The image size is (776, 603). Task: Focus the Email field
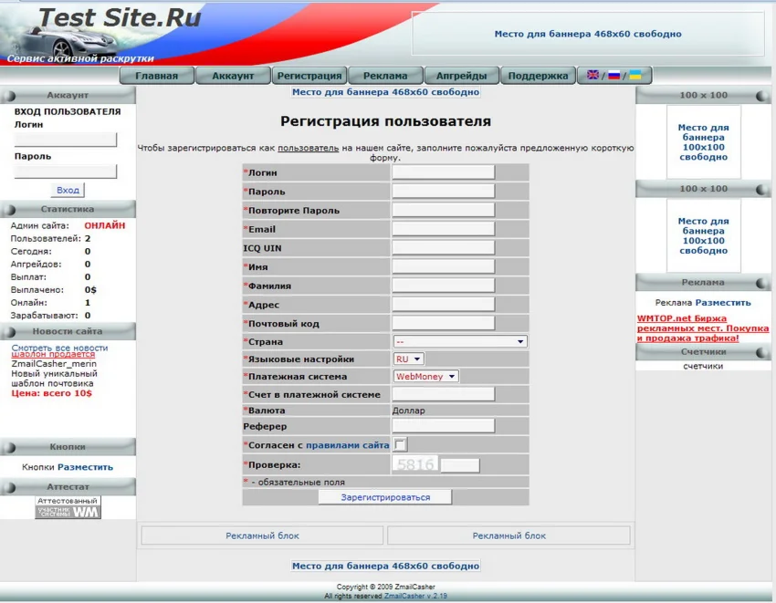444,229
